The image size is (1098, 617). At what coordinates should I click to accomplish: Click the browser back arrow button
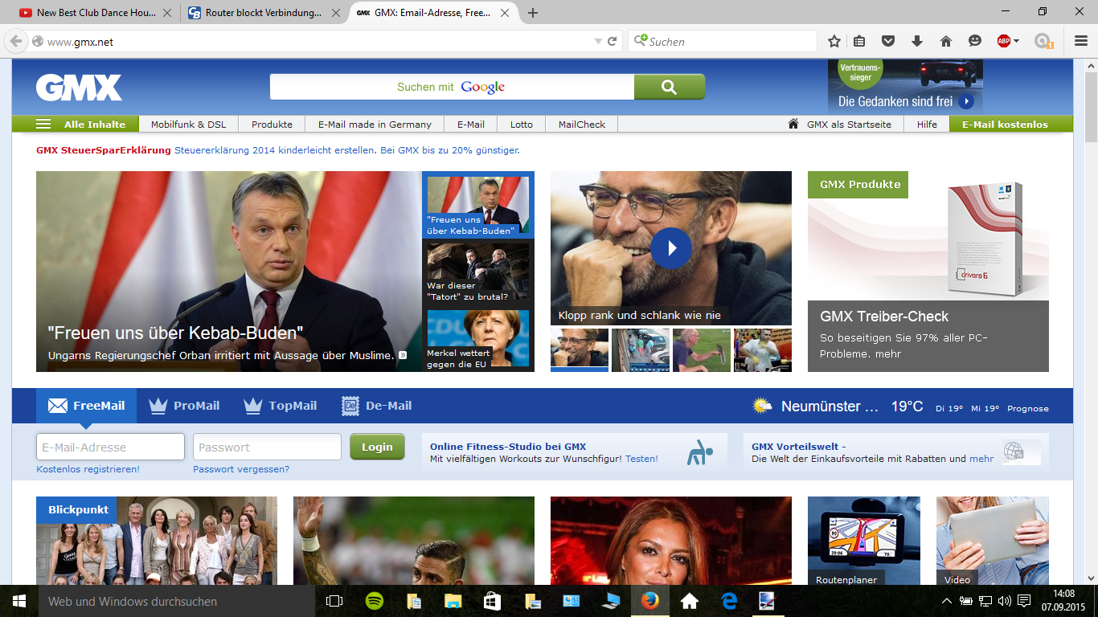pos(16,41)
